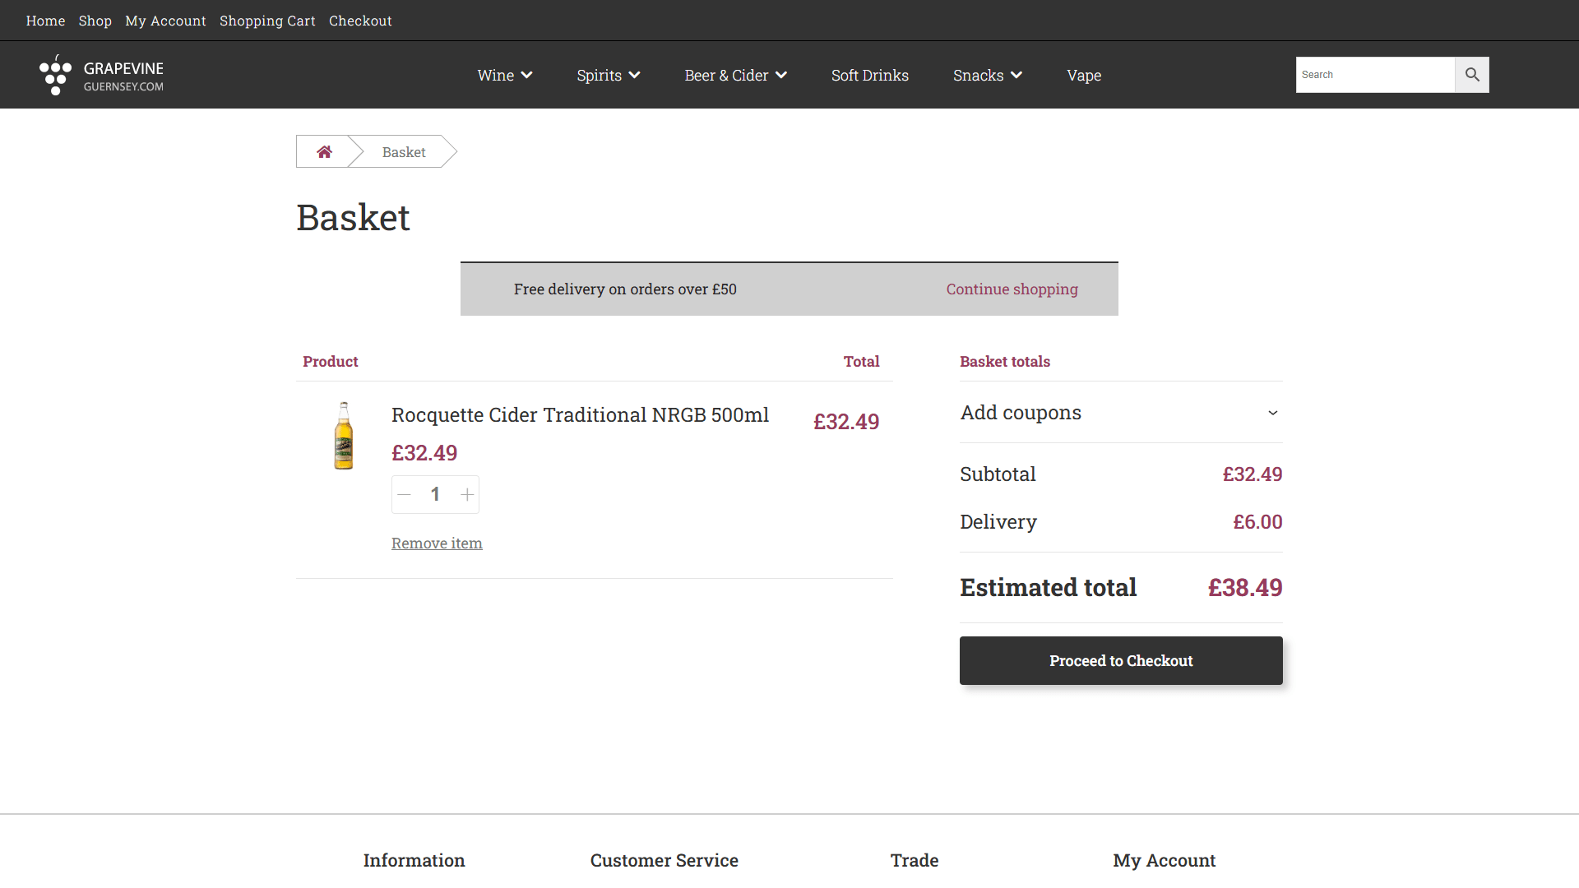The image size is (1579, 888).
Task: Decrease quantity with the minus icon
Action: point(404,495)
